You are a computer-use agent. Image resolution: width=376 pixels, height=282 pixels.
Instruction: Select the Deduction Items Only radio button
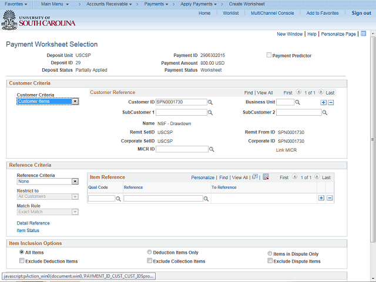click(x=150, y=253)
